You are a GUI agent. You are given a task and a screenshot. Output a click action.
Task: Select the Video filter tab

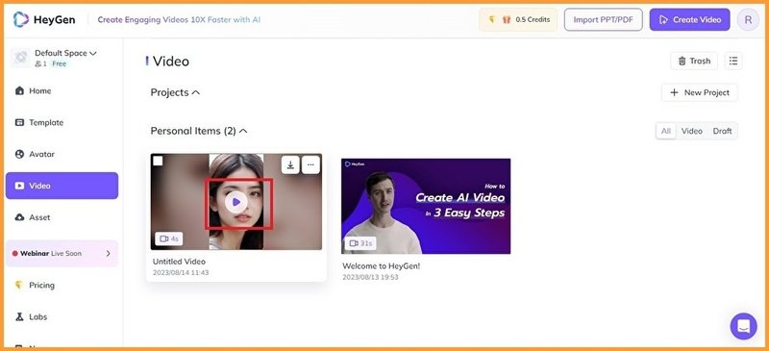click(691, 131)
